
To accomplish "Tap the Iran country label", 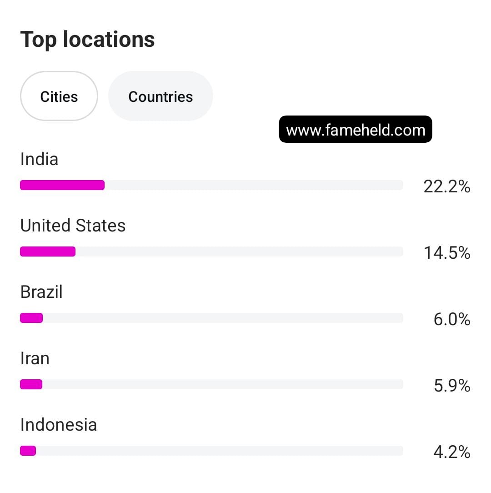I will click(x=35, y=358).
